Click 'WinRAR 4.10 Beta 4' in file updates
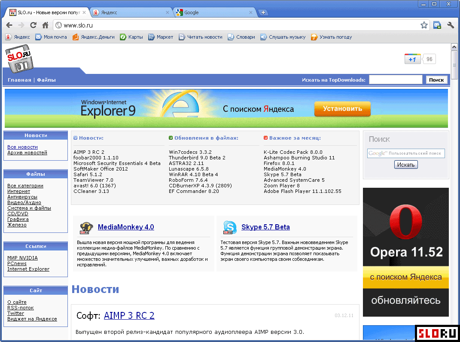Image resolution: width=460 pixels, height=342 pixels. (193, 174)
